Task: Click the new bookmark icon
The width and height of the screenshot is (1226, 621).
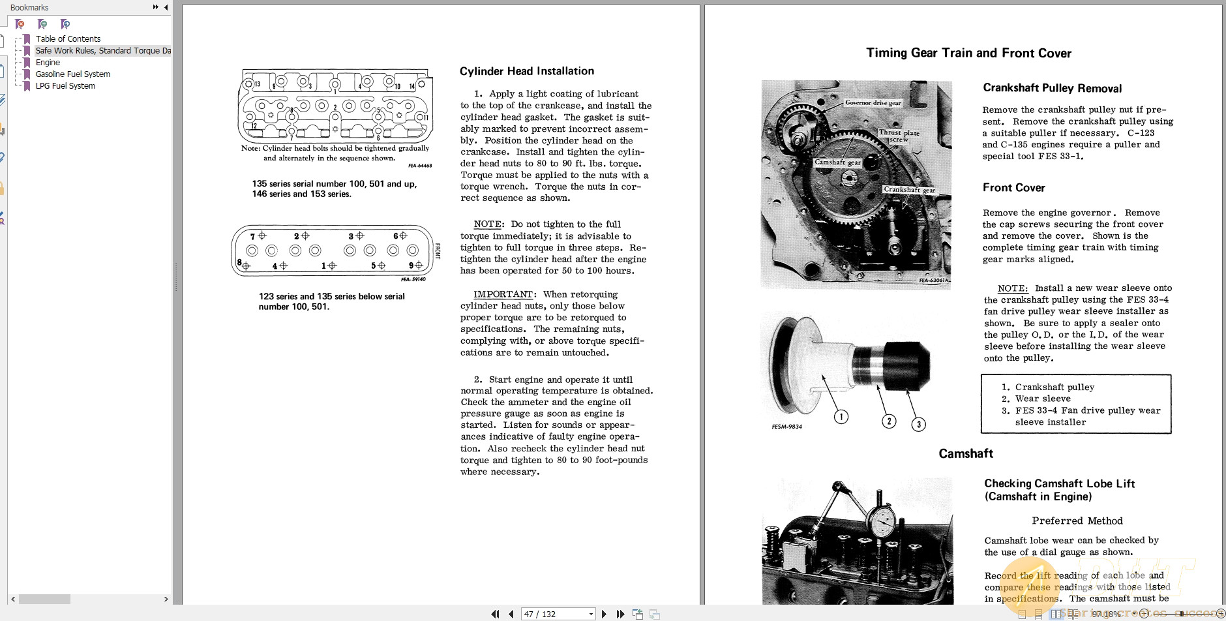Action: [x=42, y=24]
